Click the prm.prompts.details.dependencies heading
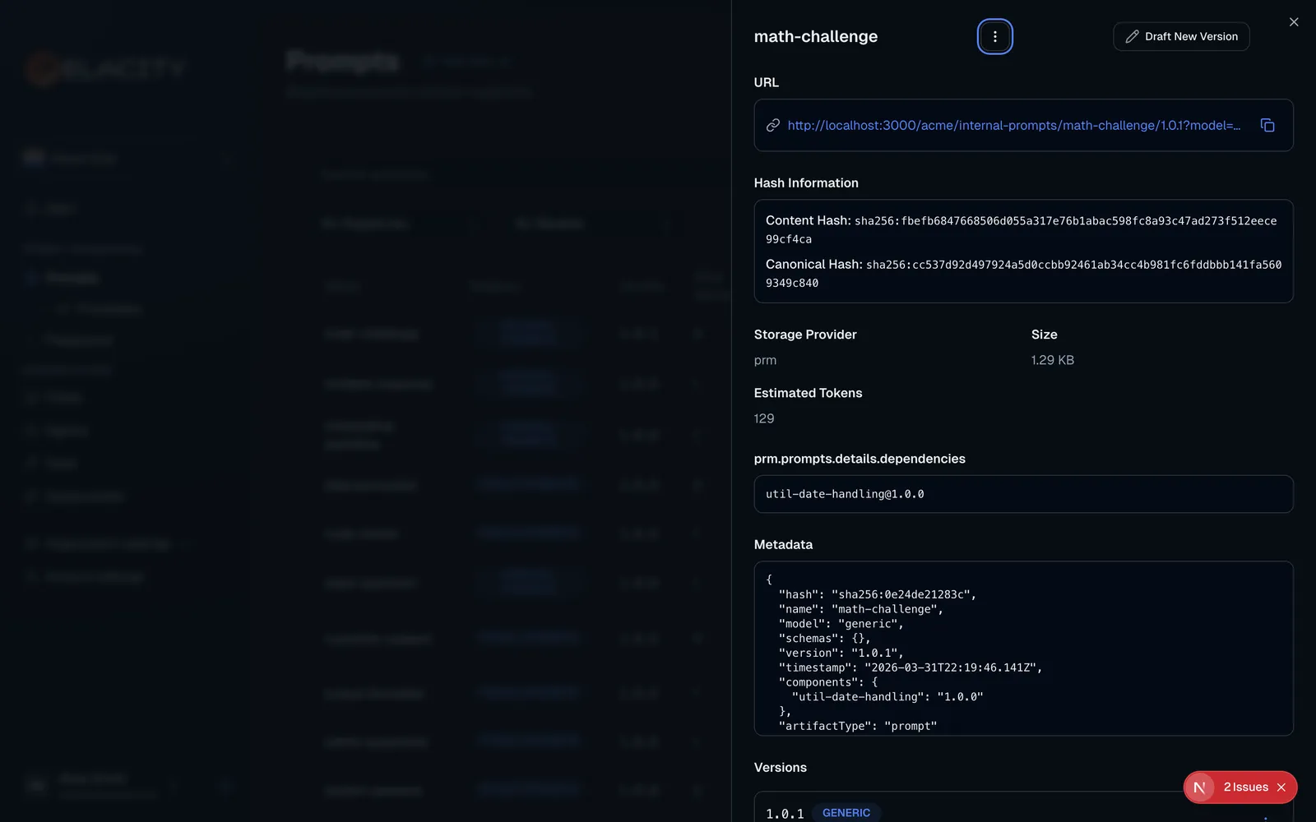This screenshot has height=822, width=1316. (860, 459)
